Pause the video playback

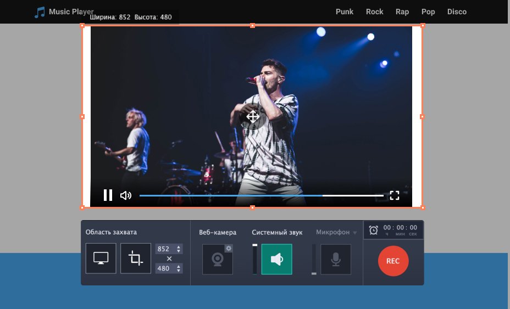coord(108,195)
